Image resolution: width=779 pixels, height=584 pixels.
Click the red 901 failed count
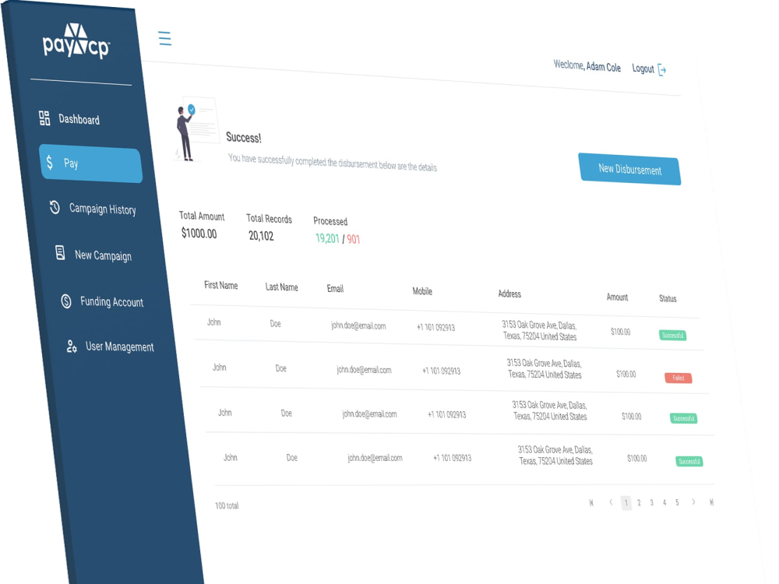[353, 239]
